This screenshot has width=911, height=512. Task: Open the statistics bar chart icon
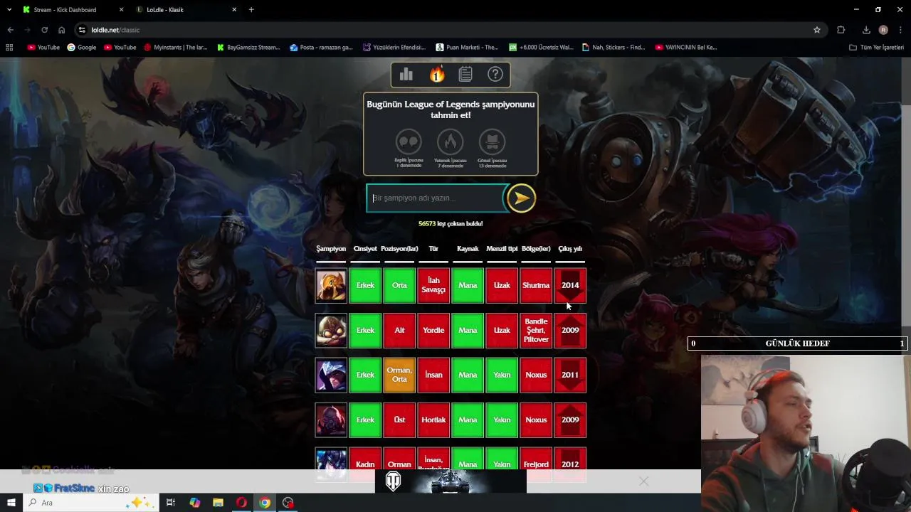click(406, 74)
